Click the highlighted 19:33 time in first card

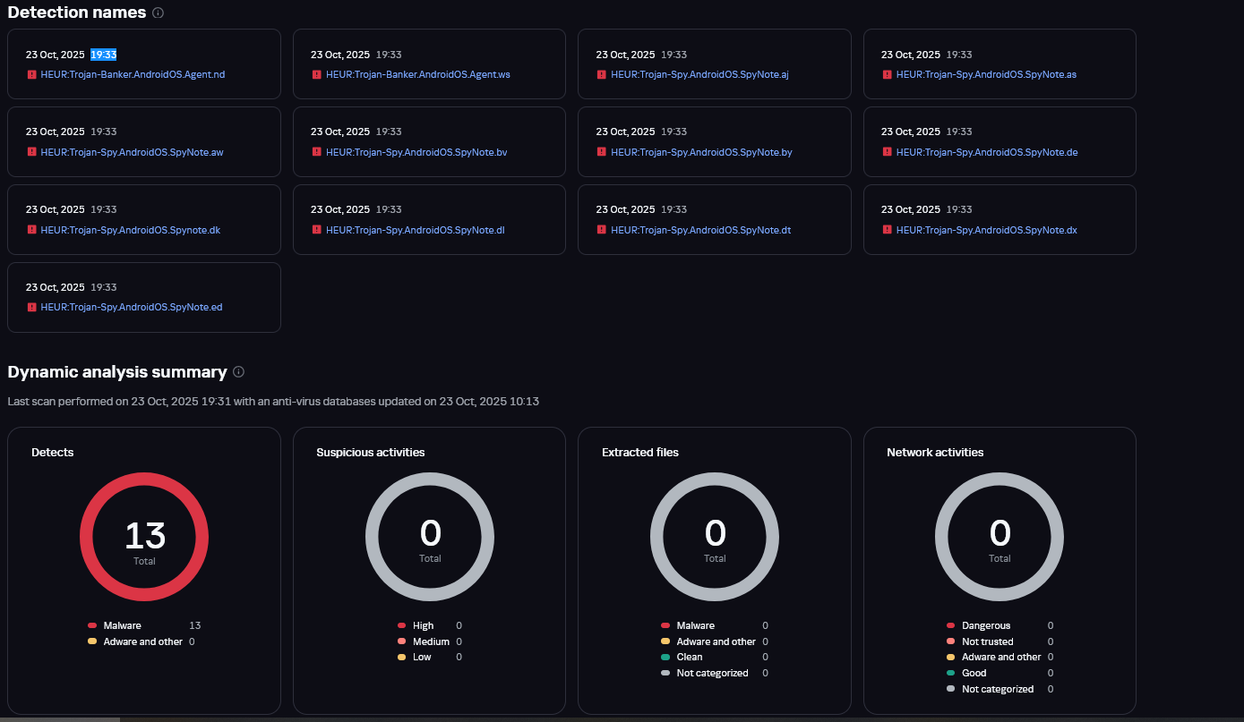pos(104,55)
